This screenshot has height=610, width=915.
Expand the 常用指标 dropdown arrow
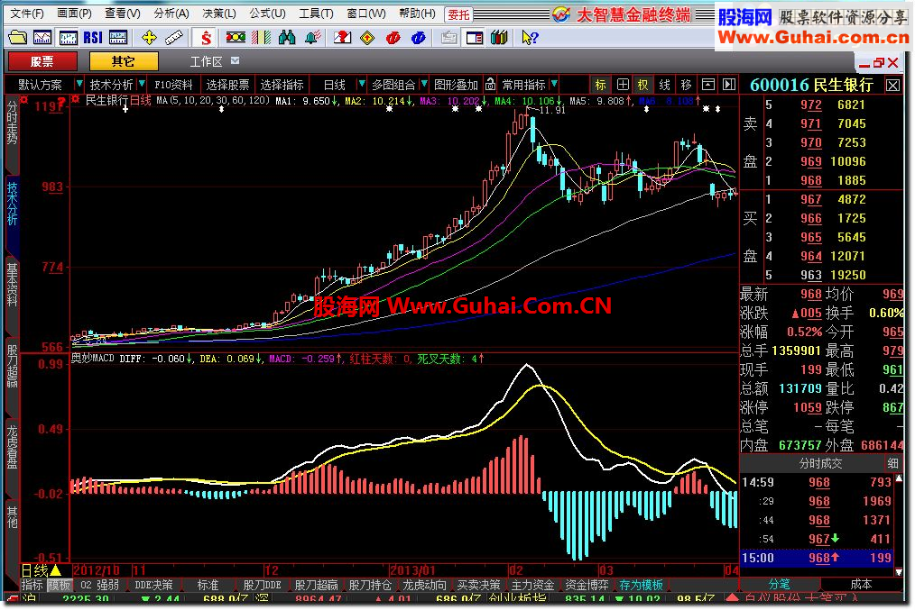point(554,85)
